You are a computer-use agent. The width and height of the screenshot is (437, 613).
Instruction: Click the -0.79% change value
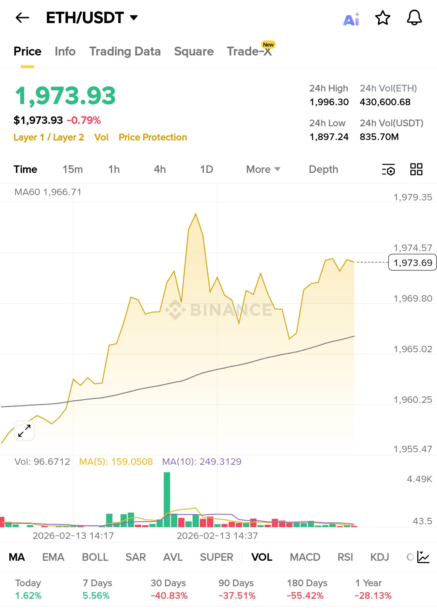(84, 120)
